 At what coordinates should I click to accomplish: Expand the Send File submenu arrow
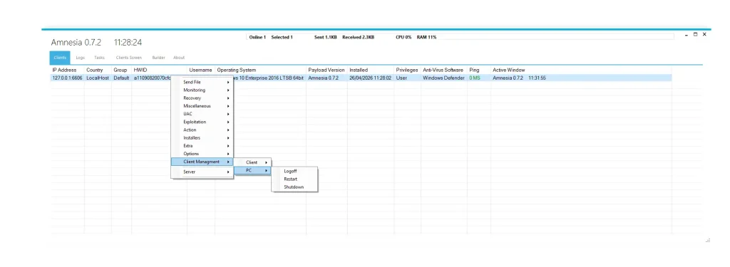point(228,83)
